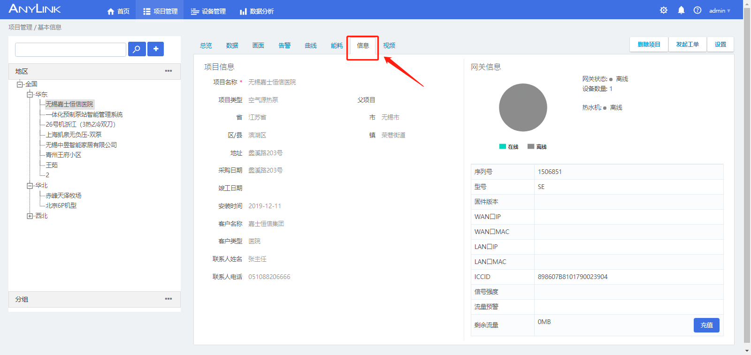
Task: Select 26号机浙江 project in tree
Action: 80,124
